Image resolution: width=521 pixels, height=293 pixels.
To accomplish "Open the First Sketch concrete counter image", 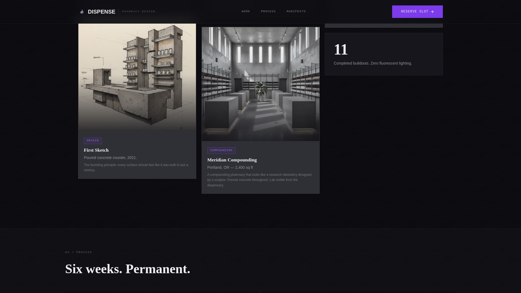I will [137, 78].
